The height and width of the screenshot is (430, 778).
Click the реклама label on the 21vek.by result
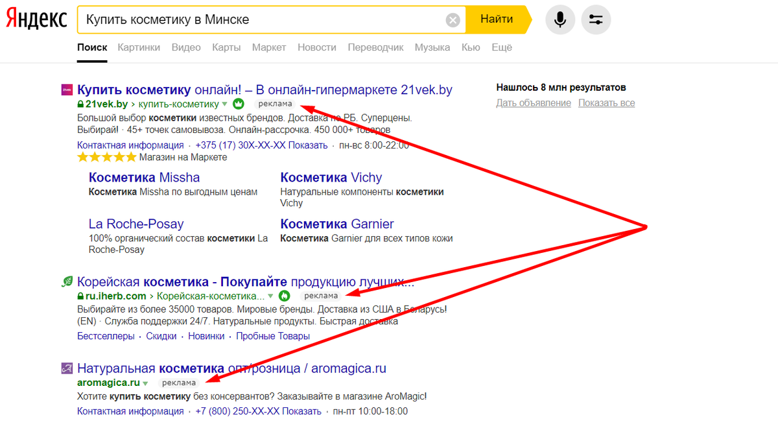pos(276,104)
